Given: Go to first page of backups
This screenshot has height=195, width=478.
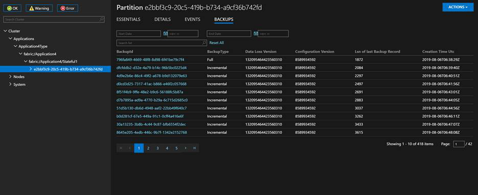Looking at the screenshot, I should 121,148.
